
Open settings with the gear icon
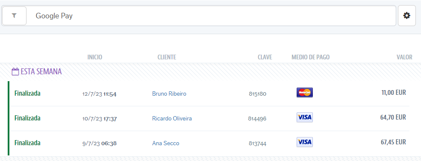click(x=407, y=16)
